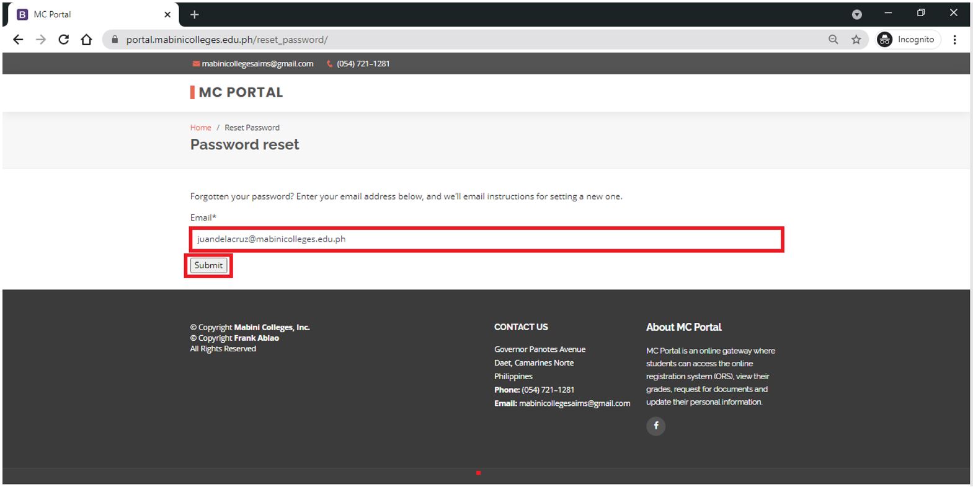Click the Incognito profile badge
973x487 pixels.
908,40
